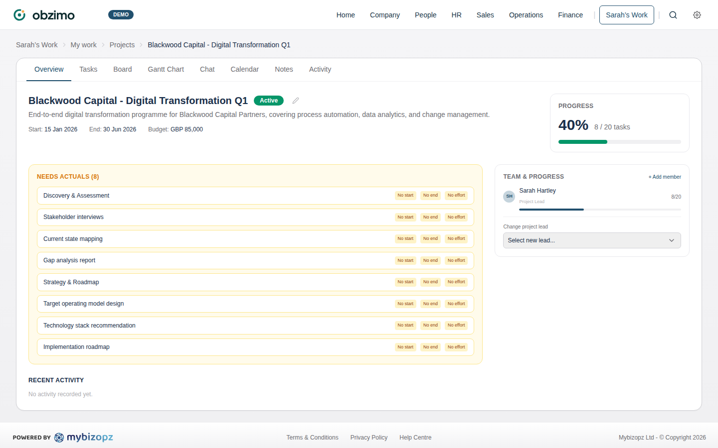Open the Company menu item
The width and height of the screenshot is (718, 448).
click(x=385, y=15)
